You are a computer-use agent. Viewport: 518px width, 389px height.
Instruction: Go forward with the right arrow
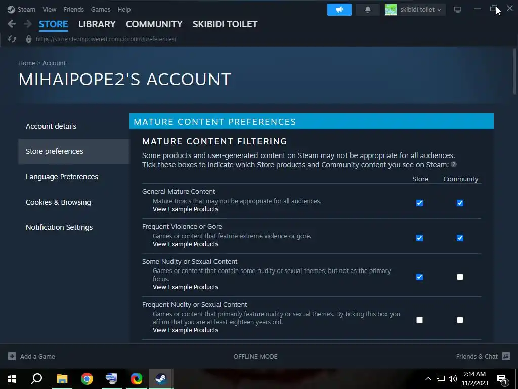point(28,24)
